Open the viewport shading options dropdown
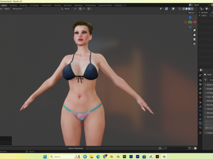Screen dimensions: 213x159 click(195, 9)
